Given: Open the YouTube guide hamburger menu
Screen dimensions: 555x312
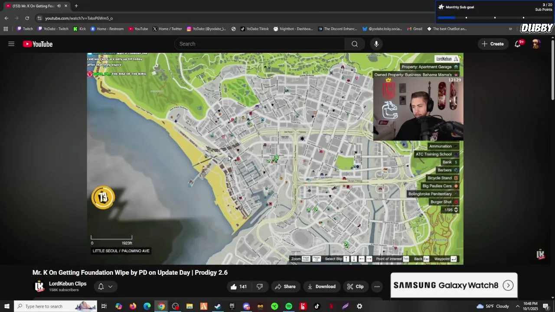Looking at the screenshot, I should click(11, 44).
